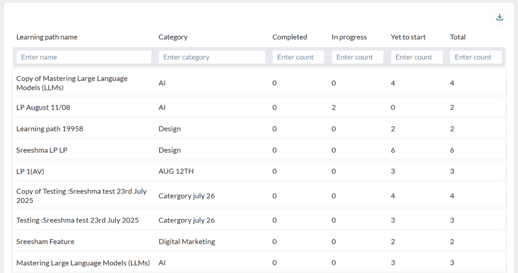Select Mastering Large Language Models (LLMs) last row
This screenshot has height=273, width=518.
[x=259, y=263]
